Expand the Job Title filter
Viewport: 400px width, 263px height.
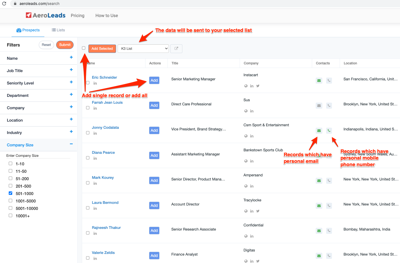click(x=71, y=70)
